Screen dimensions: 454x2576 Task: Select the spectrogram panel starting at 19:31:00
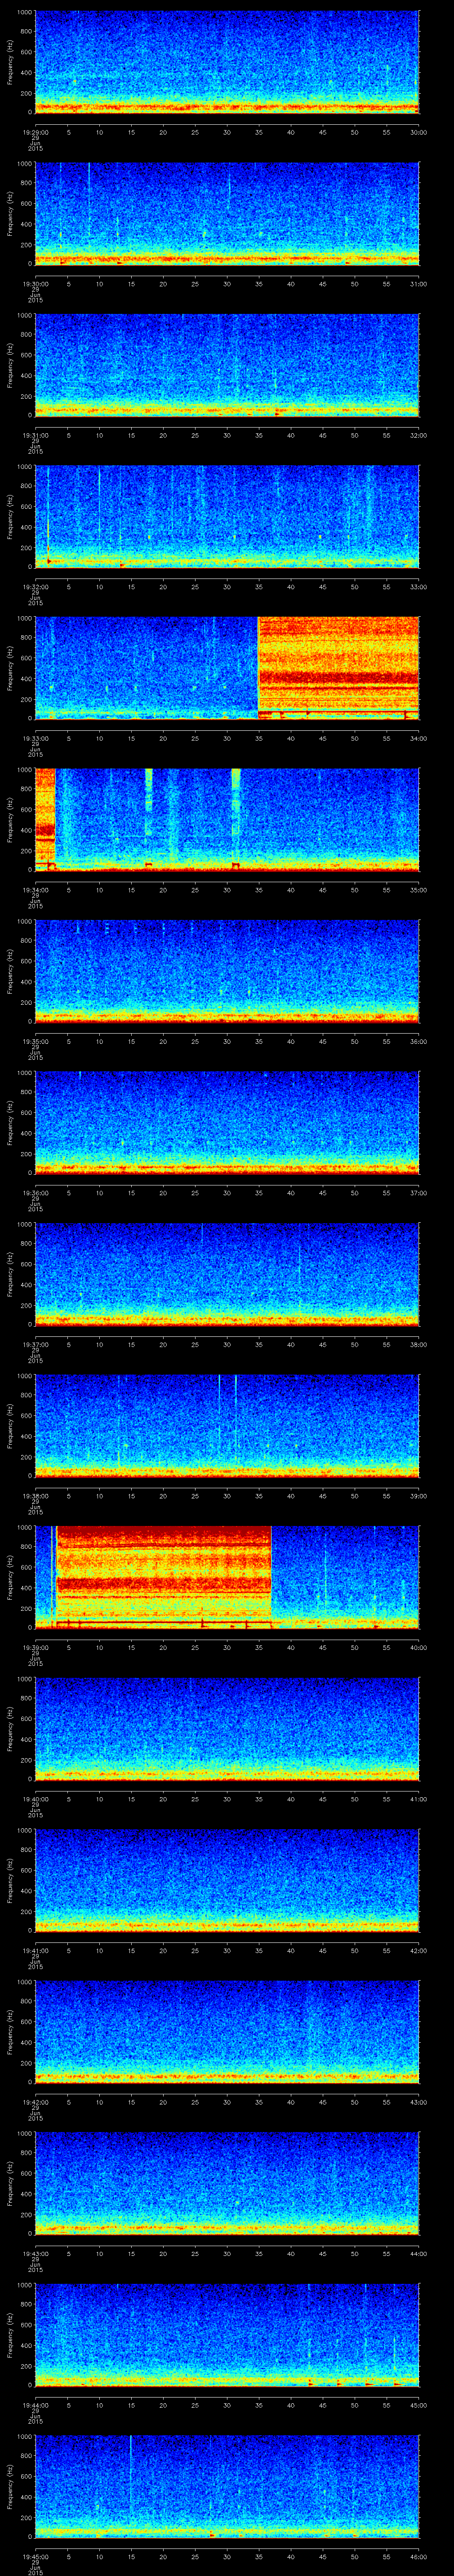pyautogui.click(x=227, y=365)
